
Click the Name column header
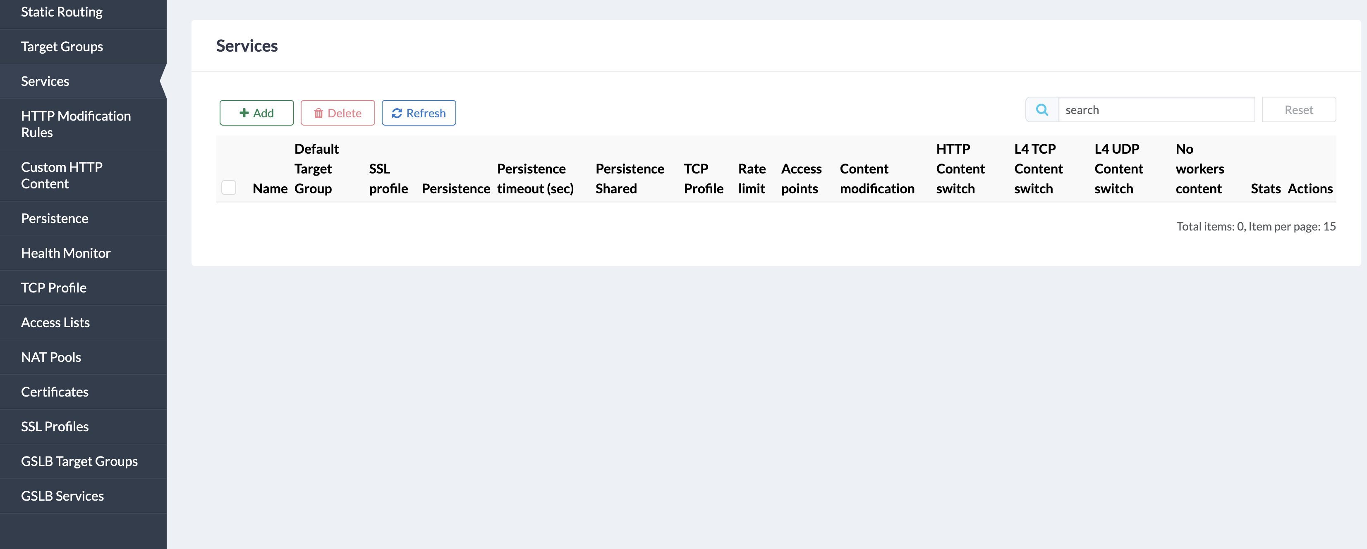(x=270, y=189)
